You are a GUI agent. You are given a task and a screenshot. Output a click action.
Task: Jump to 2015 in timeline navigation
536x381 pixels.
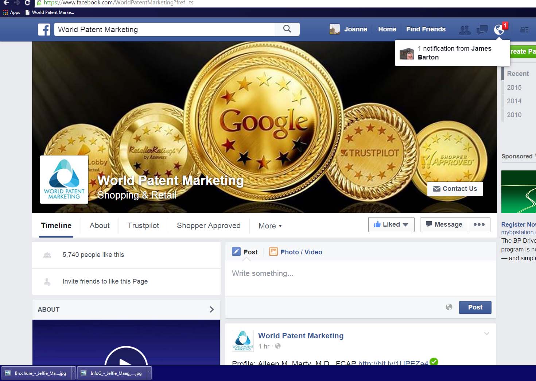coord(514,88)
